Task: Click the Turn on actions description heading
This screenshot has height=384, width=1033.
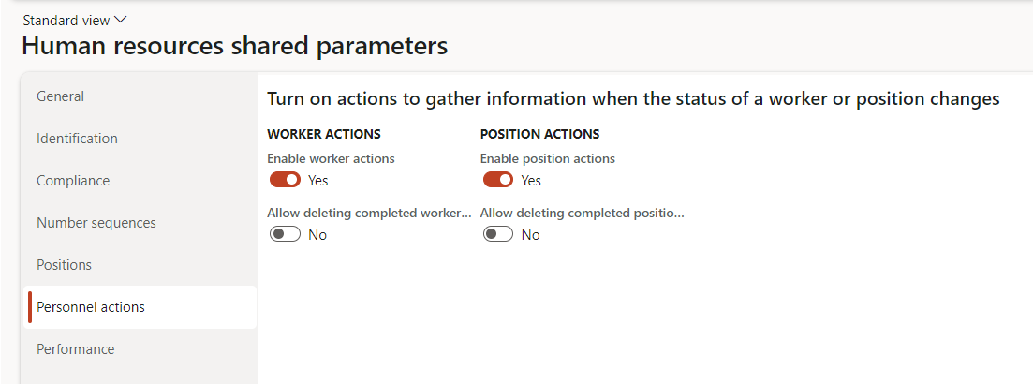Action: click(x=634, y=98)
